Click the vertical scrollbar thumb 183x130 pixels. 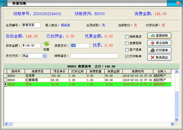176,104
